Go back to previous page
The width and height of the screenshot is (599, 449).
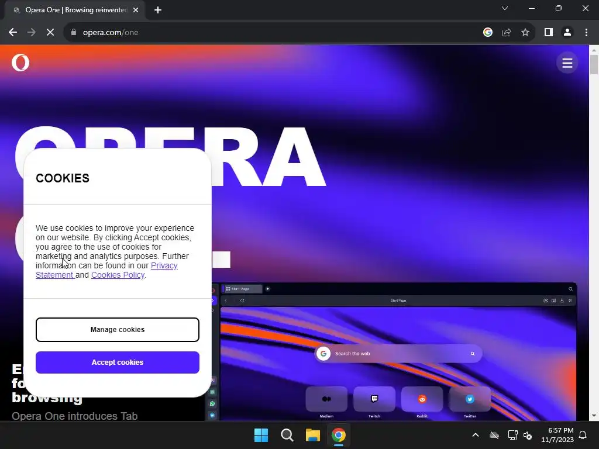pyautogui.click(x=13, y=33)
